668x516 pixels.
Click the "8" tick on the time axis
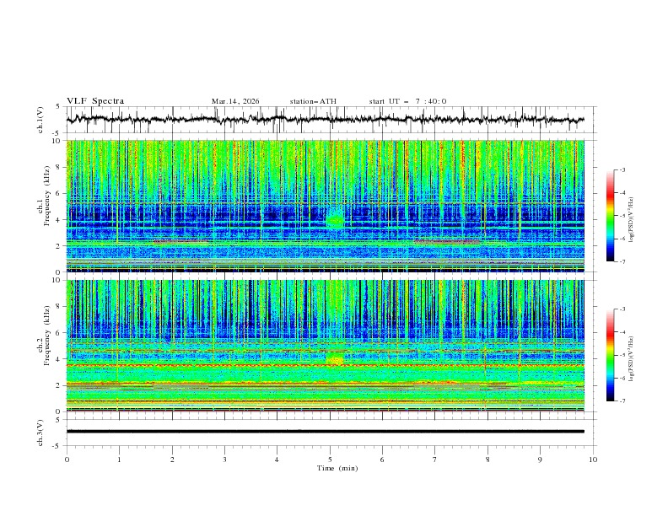point(488,460)
